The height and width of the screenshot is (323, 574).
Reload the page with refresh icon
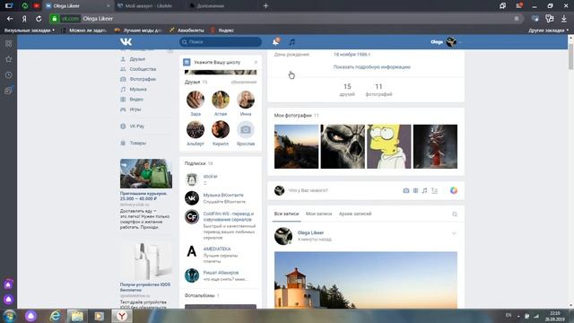point(39,19)
